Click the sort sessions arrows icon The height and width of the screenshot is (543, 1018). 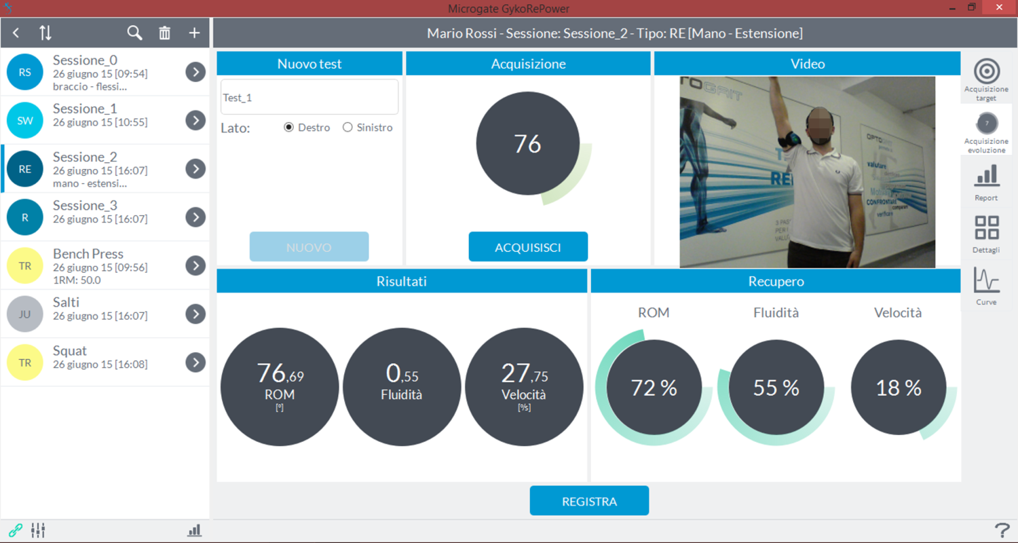45,33
